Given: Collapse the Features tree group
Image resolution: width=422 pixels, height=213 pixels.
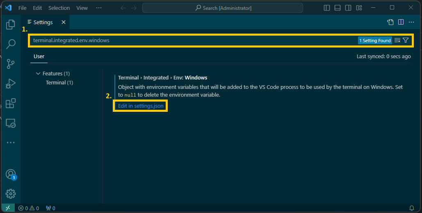Looking at the screenshot, I should tap(39, 74).
